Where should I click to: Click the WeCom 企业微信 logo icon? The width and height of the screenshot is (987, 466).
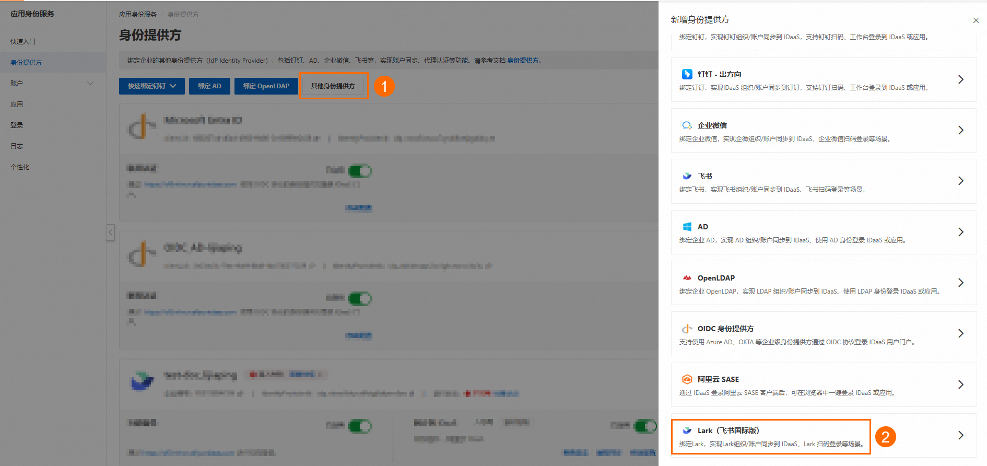687,125
